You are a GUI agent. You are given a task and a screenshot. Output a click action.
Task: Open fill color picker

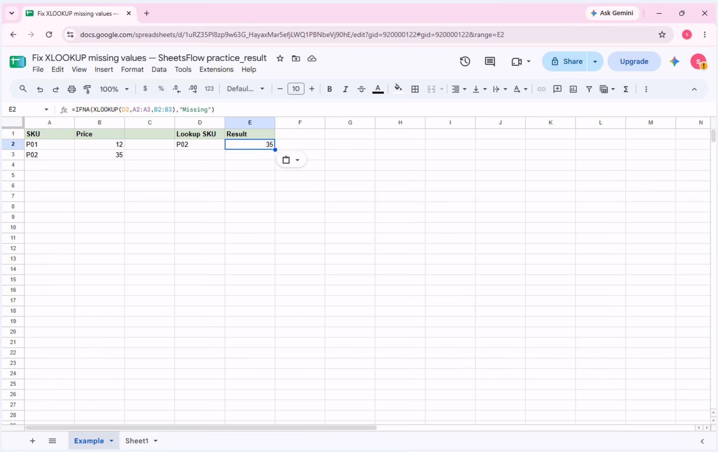point(398,89)
